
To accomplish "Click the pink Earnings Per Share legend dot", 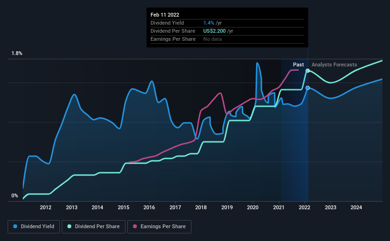I will click(135, 226).
